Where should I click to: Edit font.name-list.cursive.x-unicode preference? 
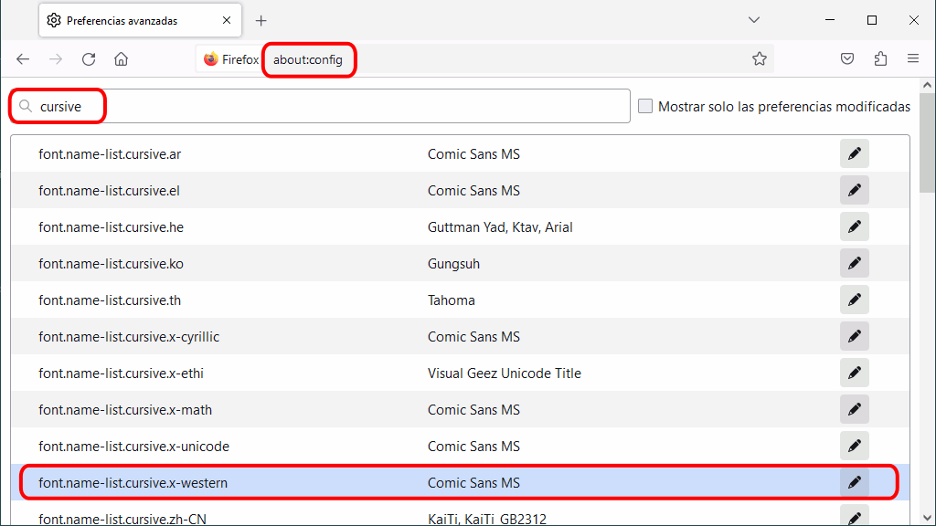[855, 446]
